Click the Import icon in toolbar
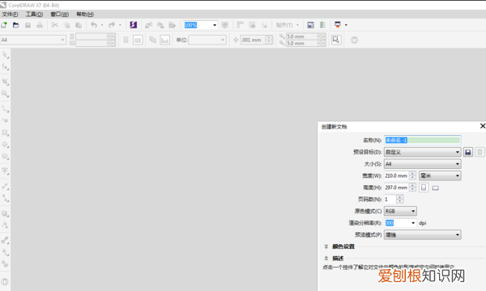The image size is (486, 291). pyautogui.click(x=148, y=25)
